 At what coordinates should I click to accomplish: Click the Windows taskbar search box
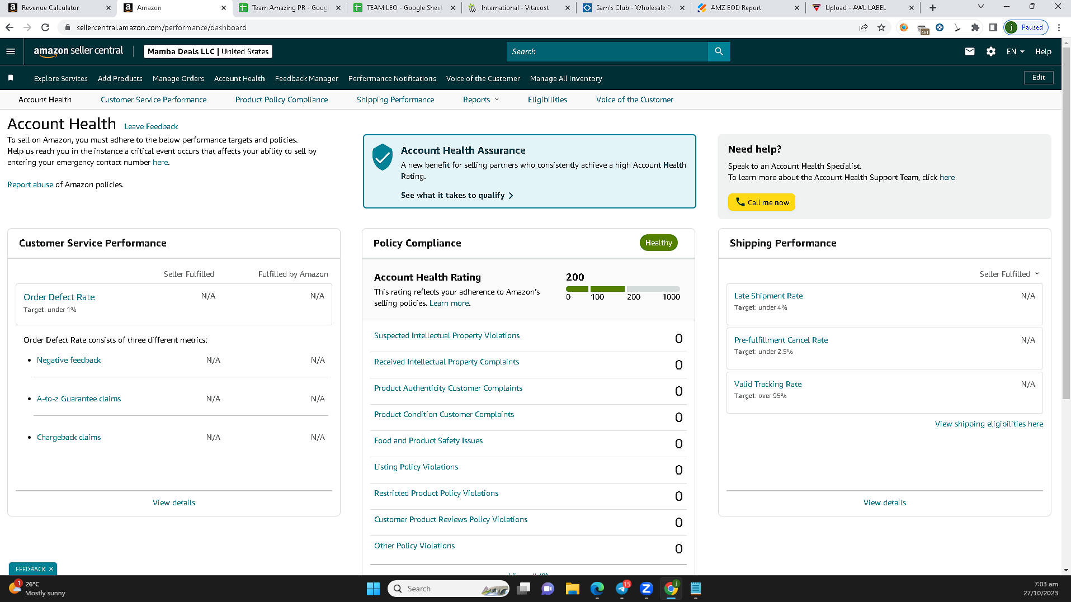coord(449,589)
